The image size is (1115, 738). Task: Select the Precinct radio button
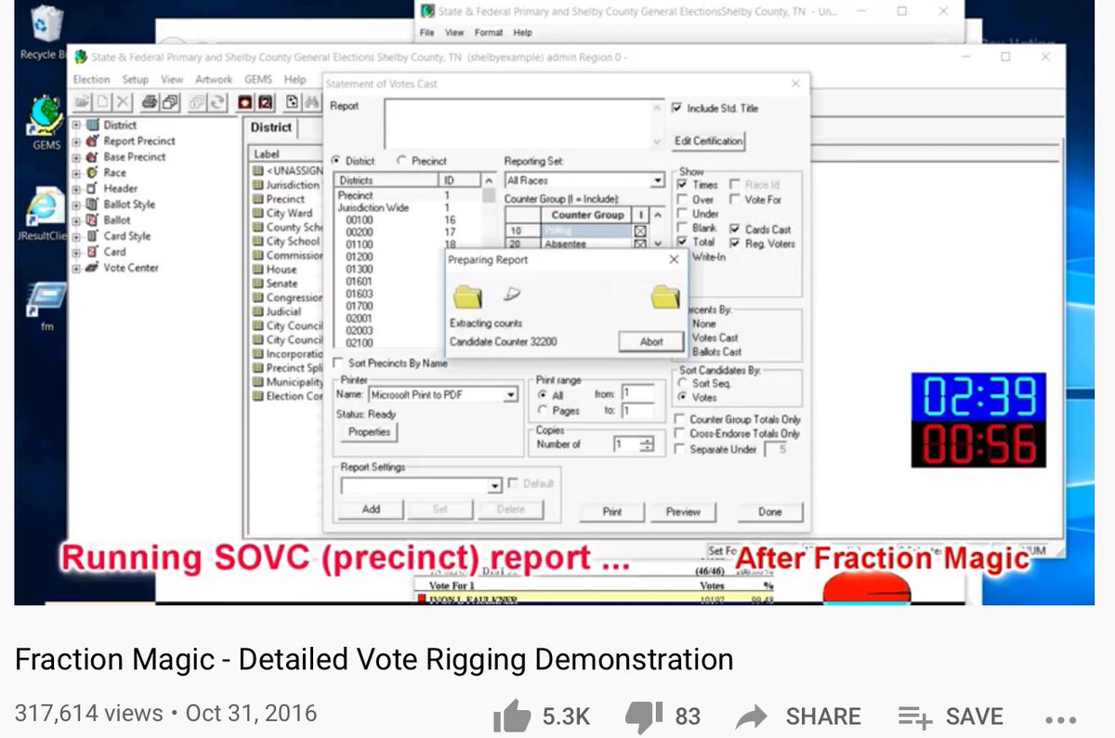coord(401,160)
